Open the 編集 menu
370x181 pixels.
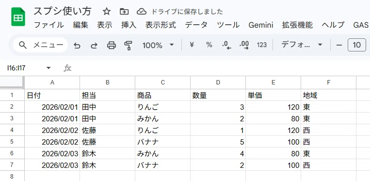pyautogui.click(x=80, y=25)
